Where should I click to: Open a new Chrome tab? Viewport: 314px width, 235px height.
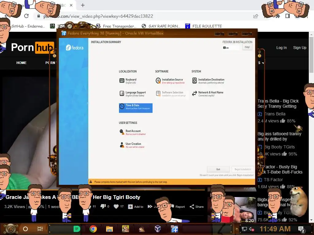pos(83,6)
